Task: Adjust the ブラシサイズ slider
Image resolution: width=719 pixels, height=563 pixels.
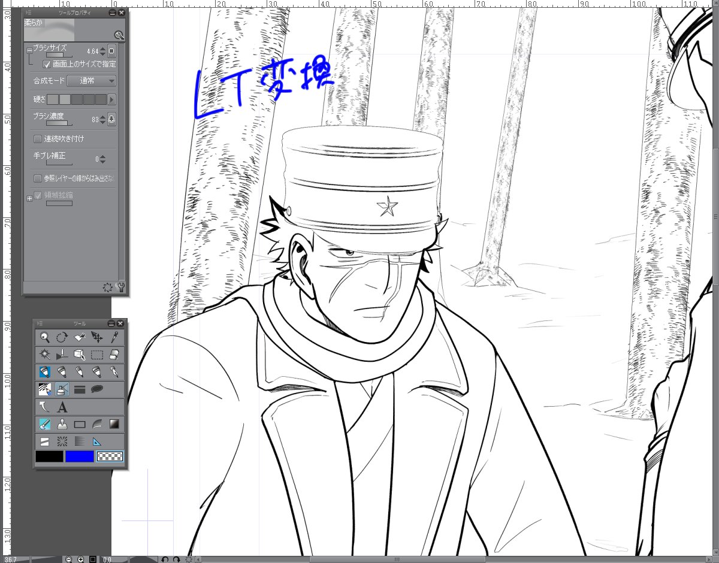Action: (59, 55)
